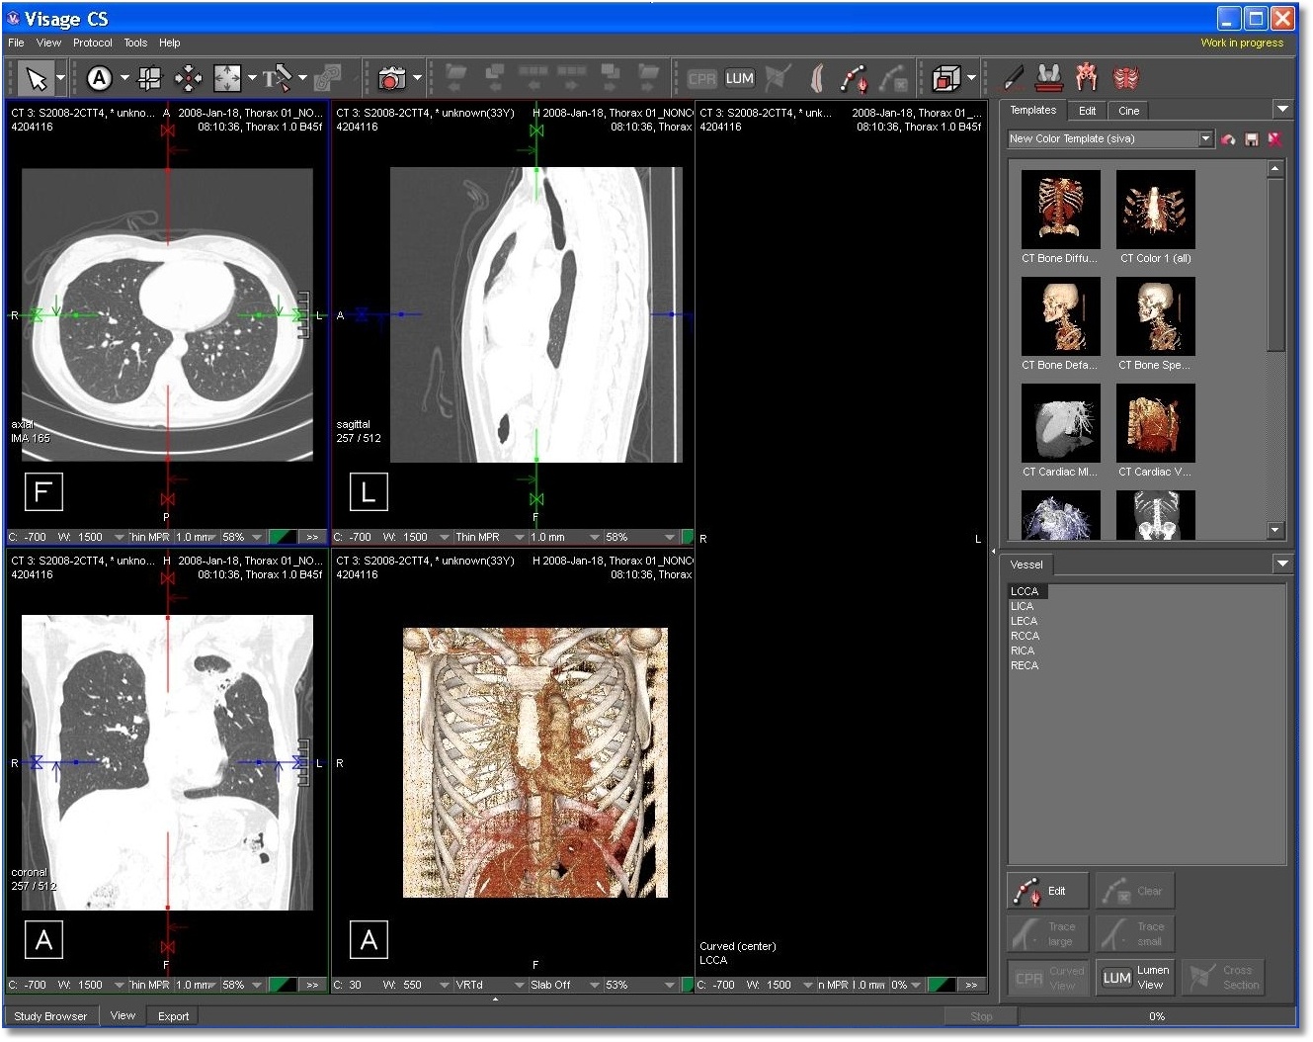Open the New Color Template dropdown
Screen dimensions: 1313x1042
point(1205,139)
